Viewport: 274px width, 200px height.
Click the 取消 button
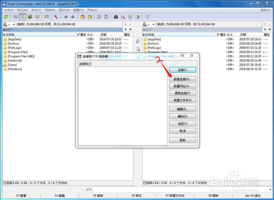coord(182,131)
